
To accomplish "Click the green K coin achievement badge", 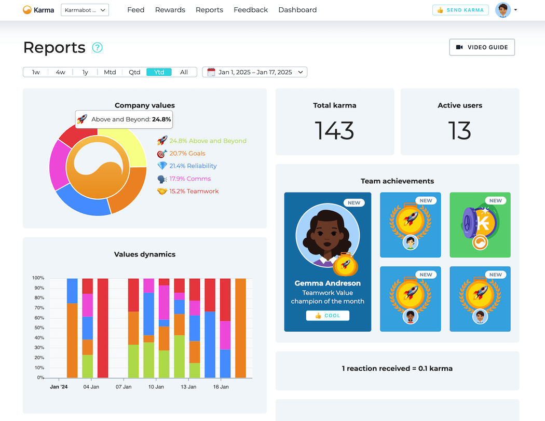I will 480,225.
